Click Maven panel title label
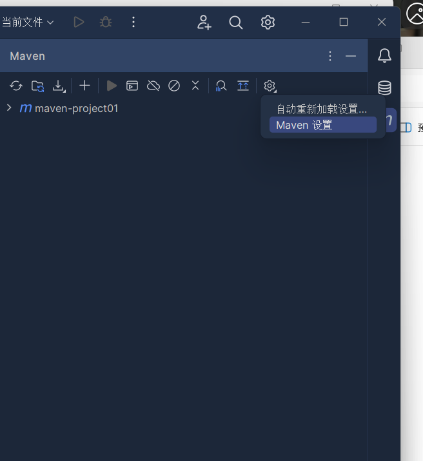 pyautogui.click(x=27, y=56)
